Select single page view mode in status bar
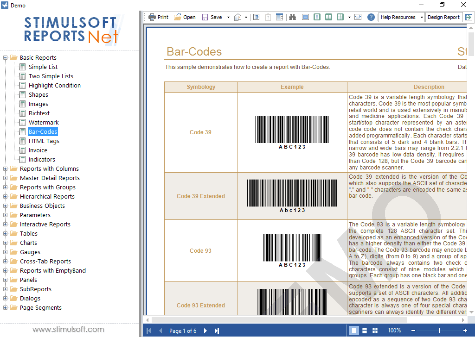This screenshot has height=337, width=475. [353, 331]
